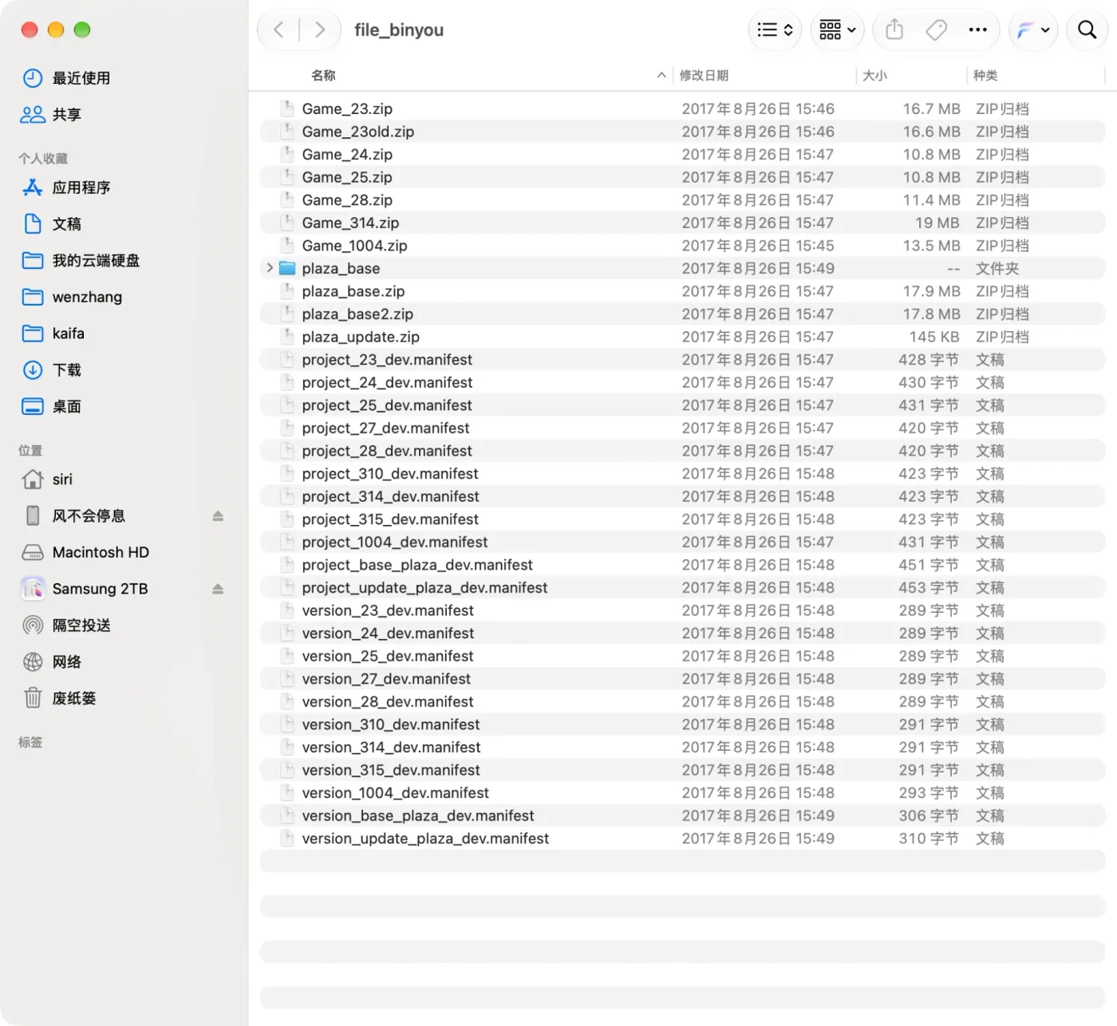Open the more actions ellipsis menu
1117x1026 pixels.
977,30
